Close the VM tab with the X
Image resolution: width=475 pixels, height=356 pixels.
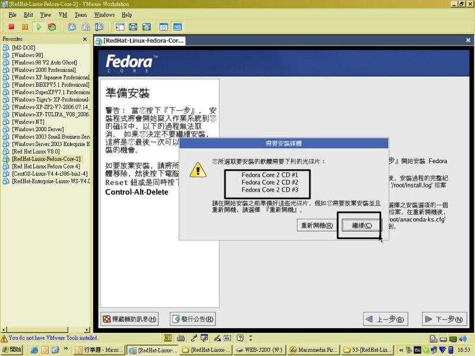coord(468,40)
